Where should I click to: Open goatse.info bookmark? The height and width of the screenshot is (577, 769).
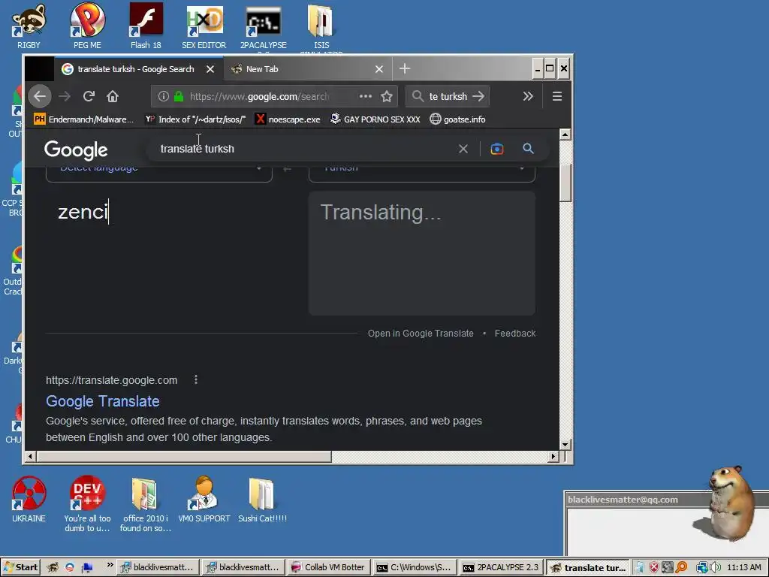457,119
